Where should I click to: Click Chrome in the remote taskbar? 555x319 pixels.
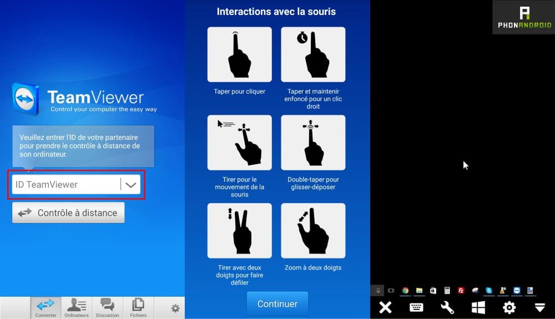click(x=406, y=290)
